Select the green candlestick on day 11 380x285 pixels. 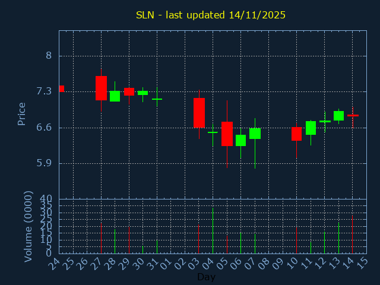click(311, 128)
